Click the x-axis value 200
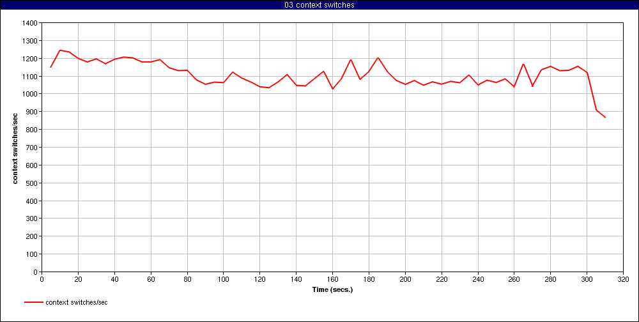Image resolution: width=639 pixels, height=322 pixels. [x=405, y=279]
